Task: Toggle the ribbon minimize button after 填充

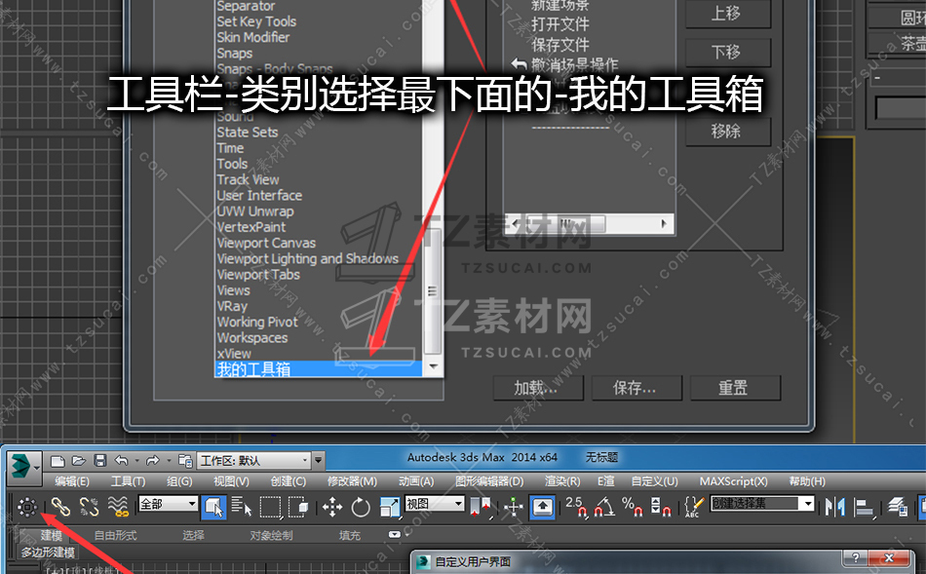Action: tap(395, 534)
